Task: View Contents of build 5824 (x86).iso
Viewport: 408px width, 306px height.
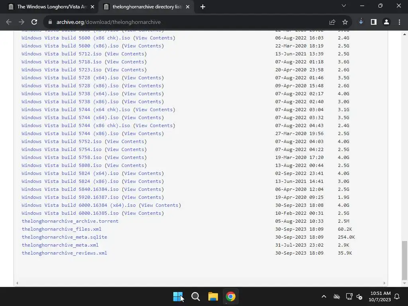Action: [143, 181]
